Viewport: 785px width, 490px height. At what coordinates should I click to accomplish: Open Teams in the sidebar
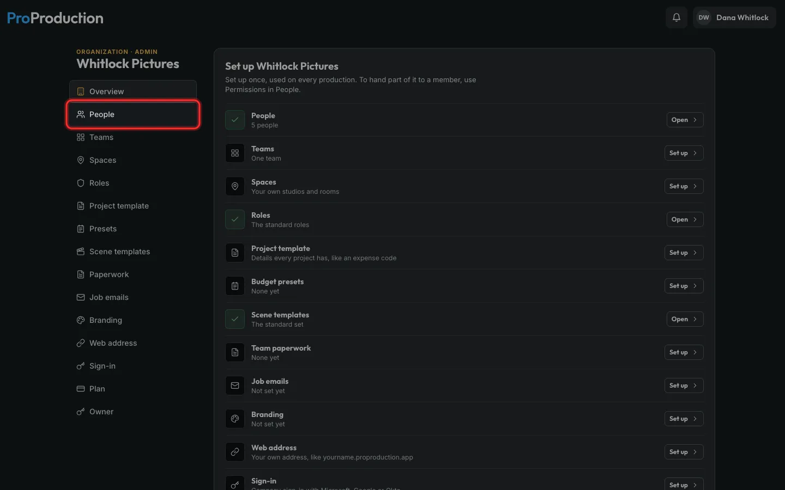coord(133,137)
